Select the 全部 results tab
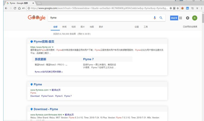The height and width of the screenshot is (121, 204). [x=55, y=27]
